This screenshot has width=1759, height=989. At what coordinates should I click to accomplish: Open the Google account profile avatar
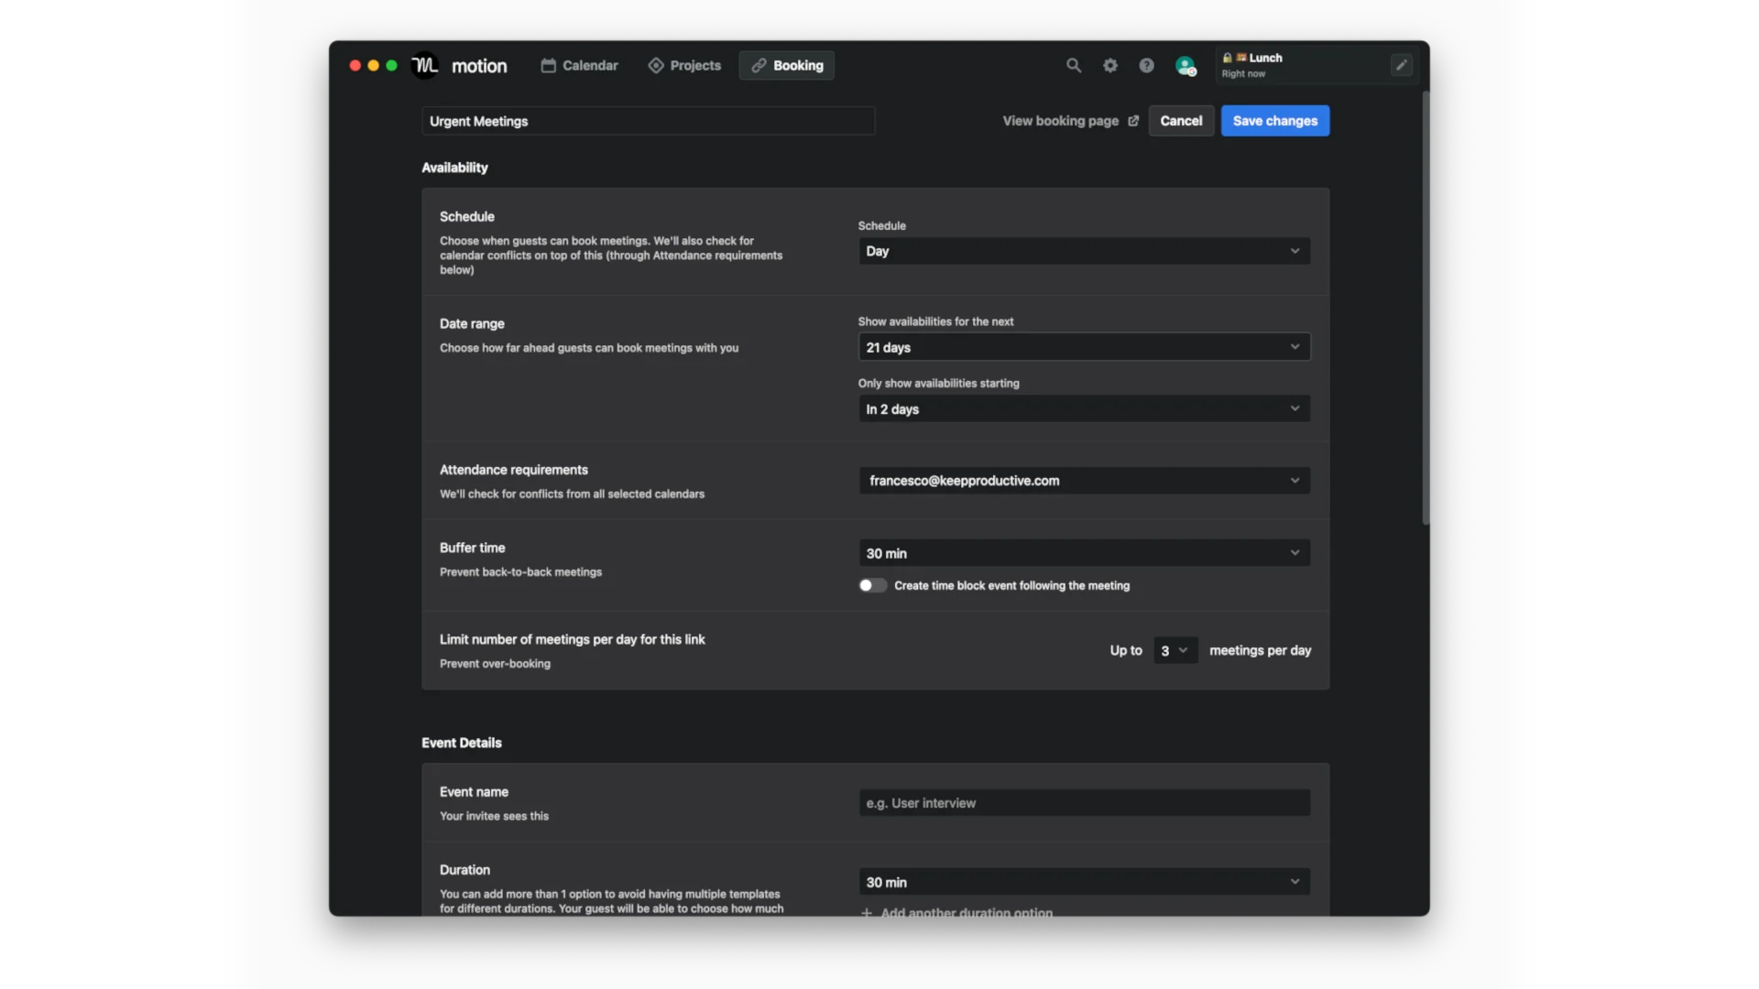click(1185, 65)
